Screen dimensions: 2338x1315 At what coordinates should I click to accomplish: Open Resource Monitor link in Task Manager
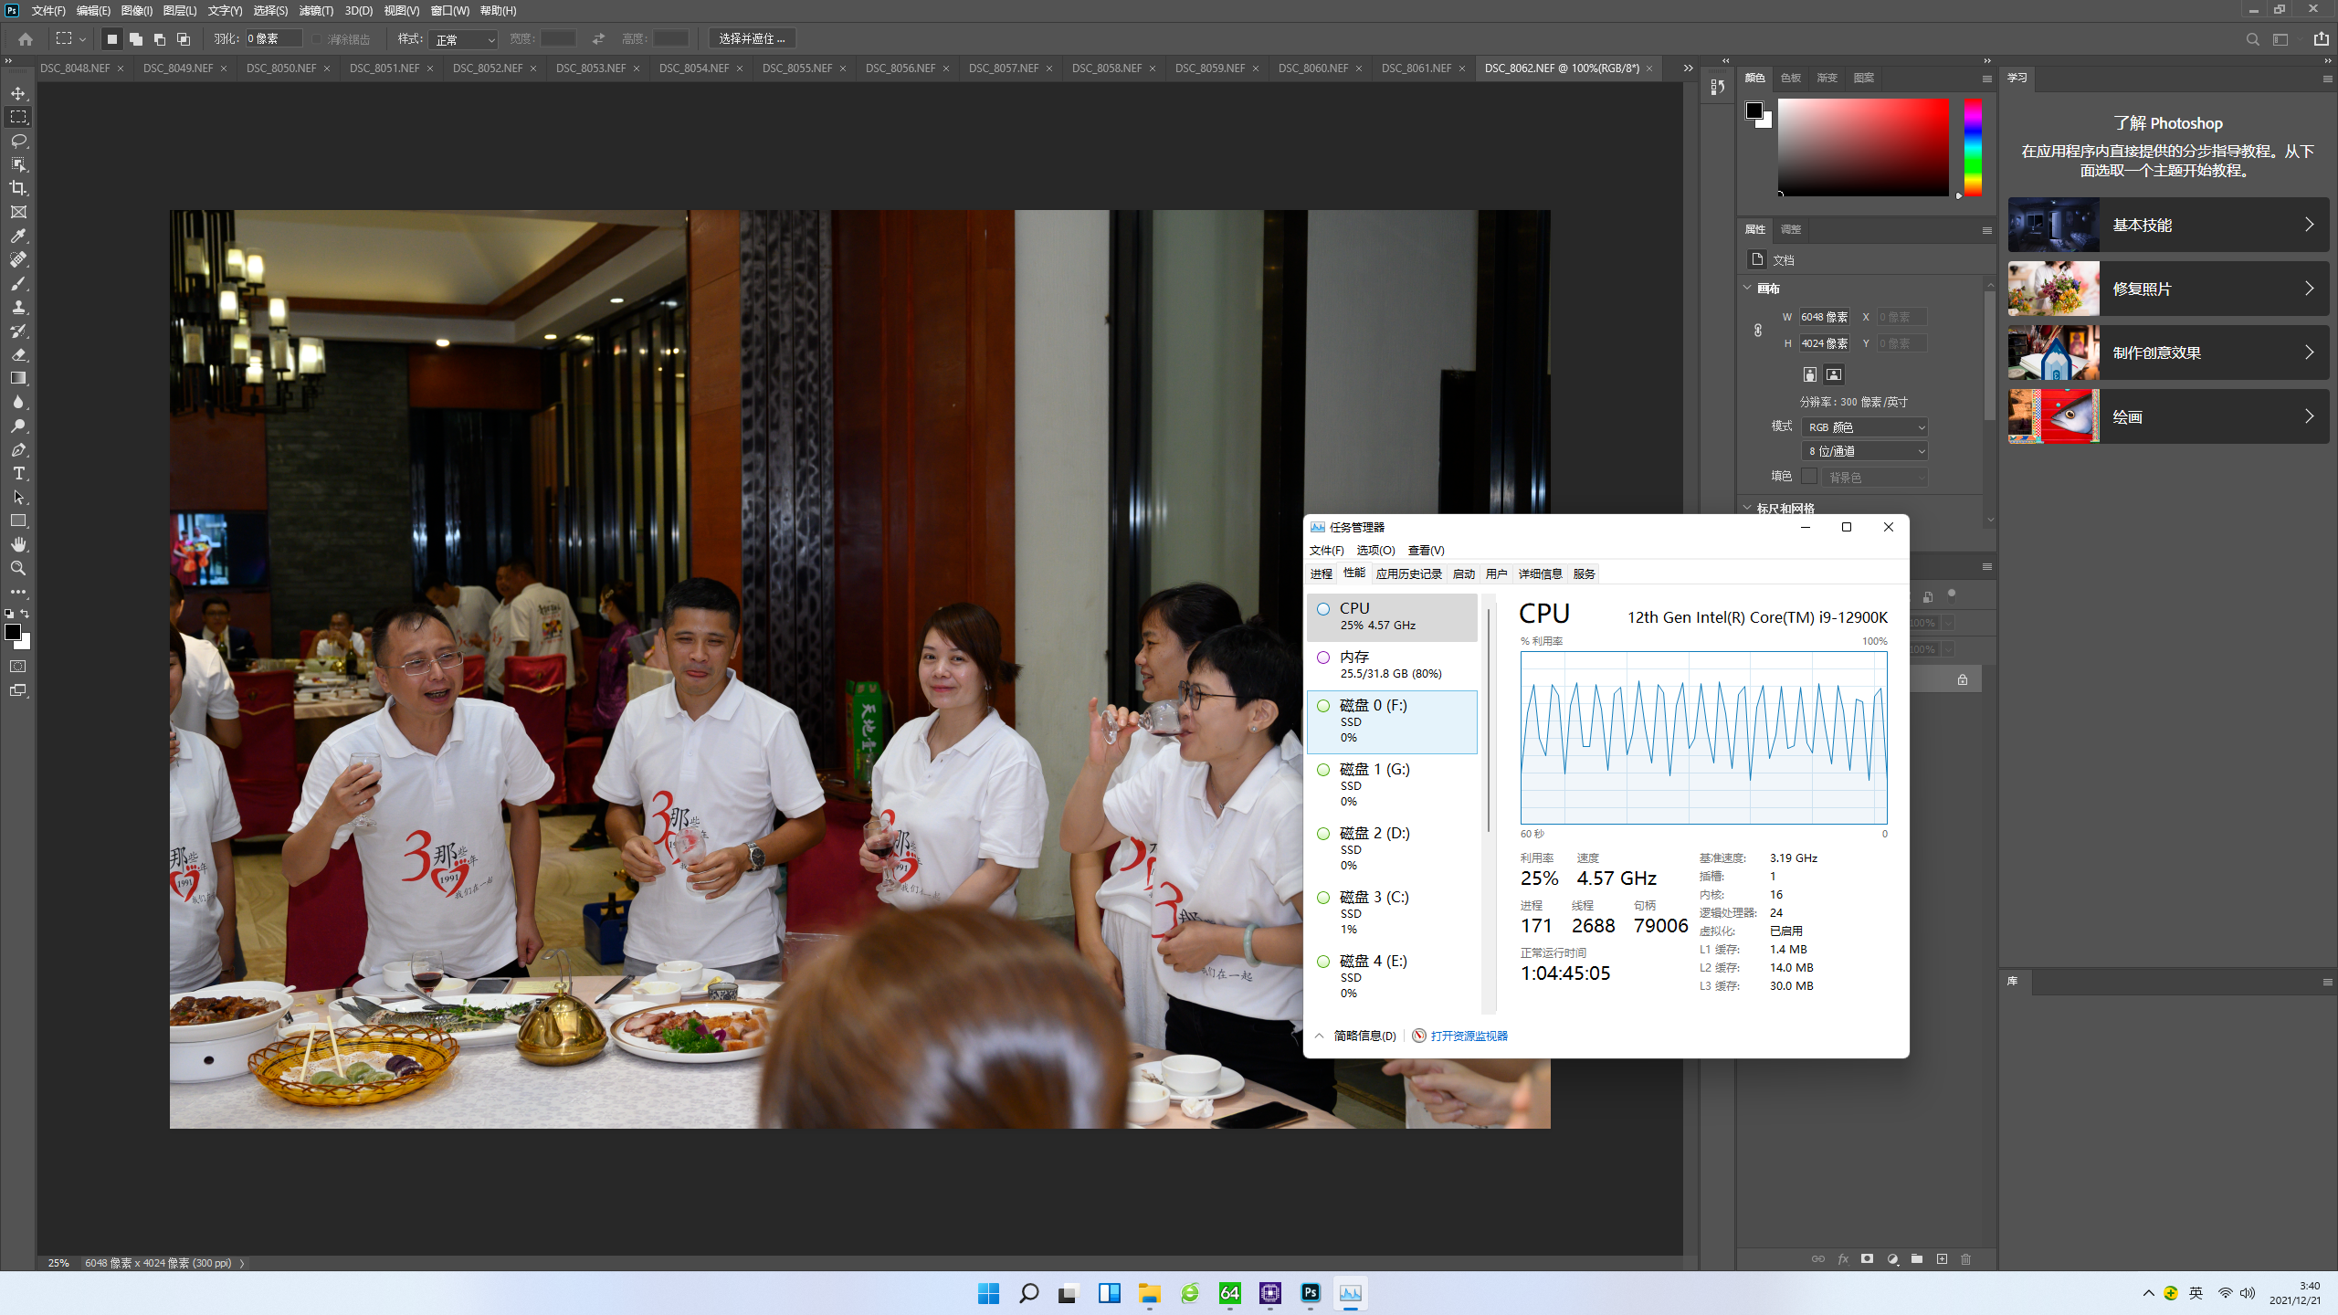click(x=1469, y=1036)
